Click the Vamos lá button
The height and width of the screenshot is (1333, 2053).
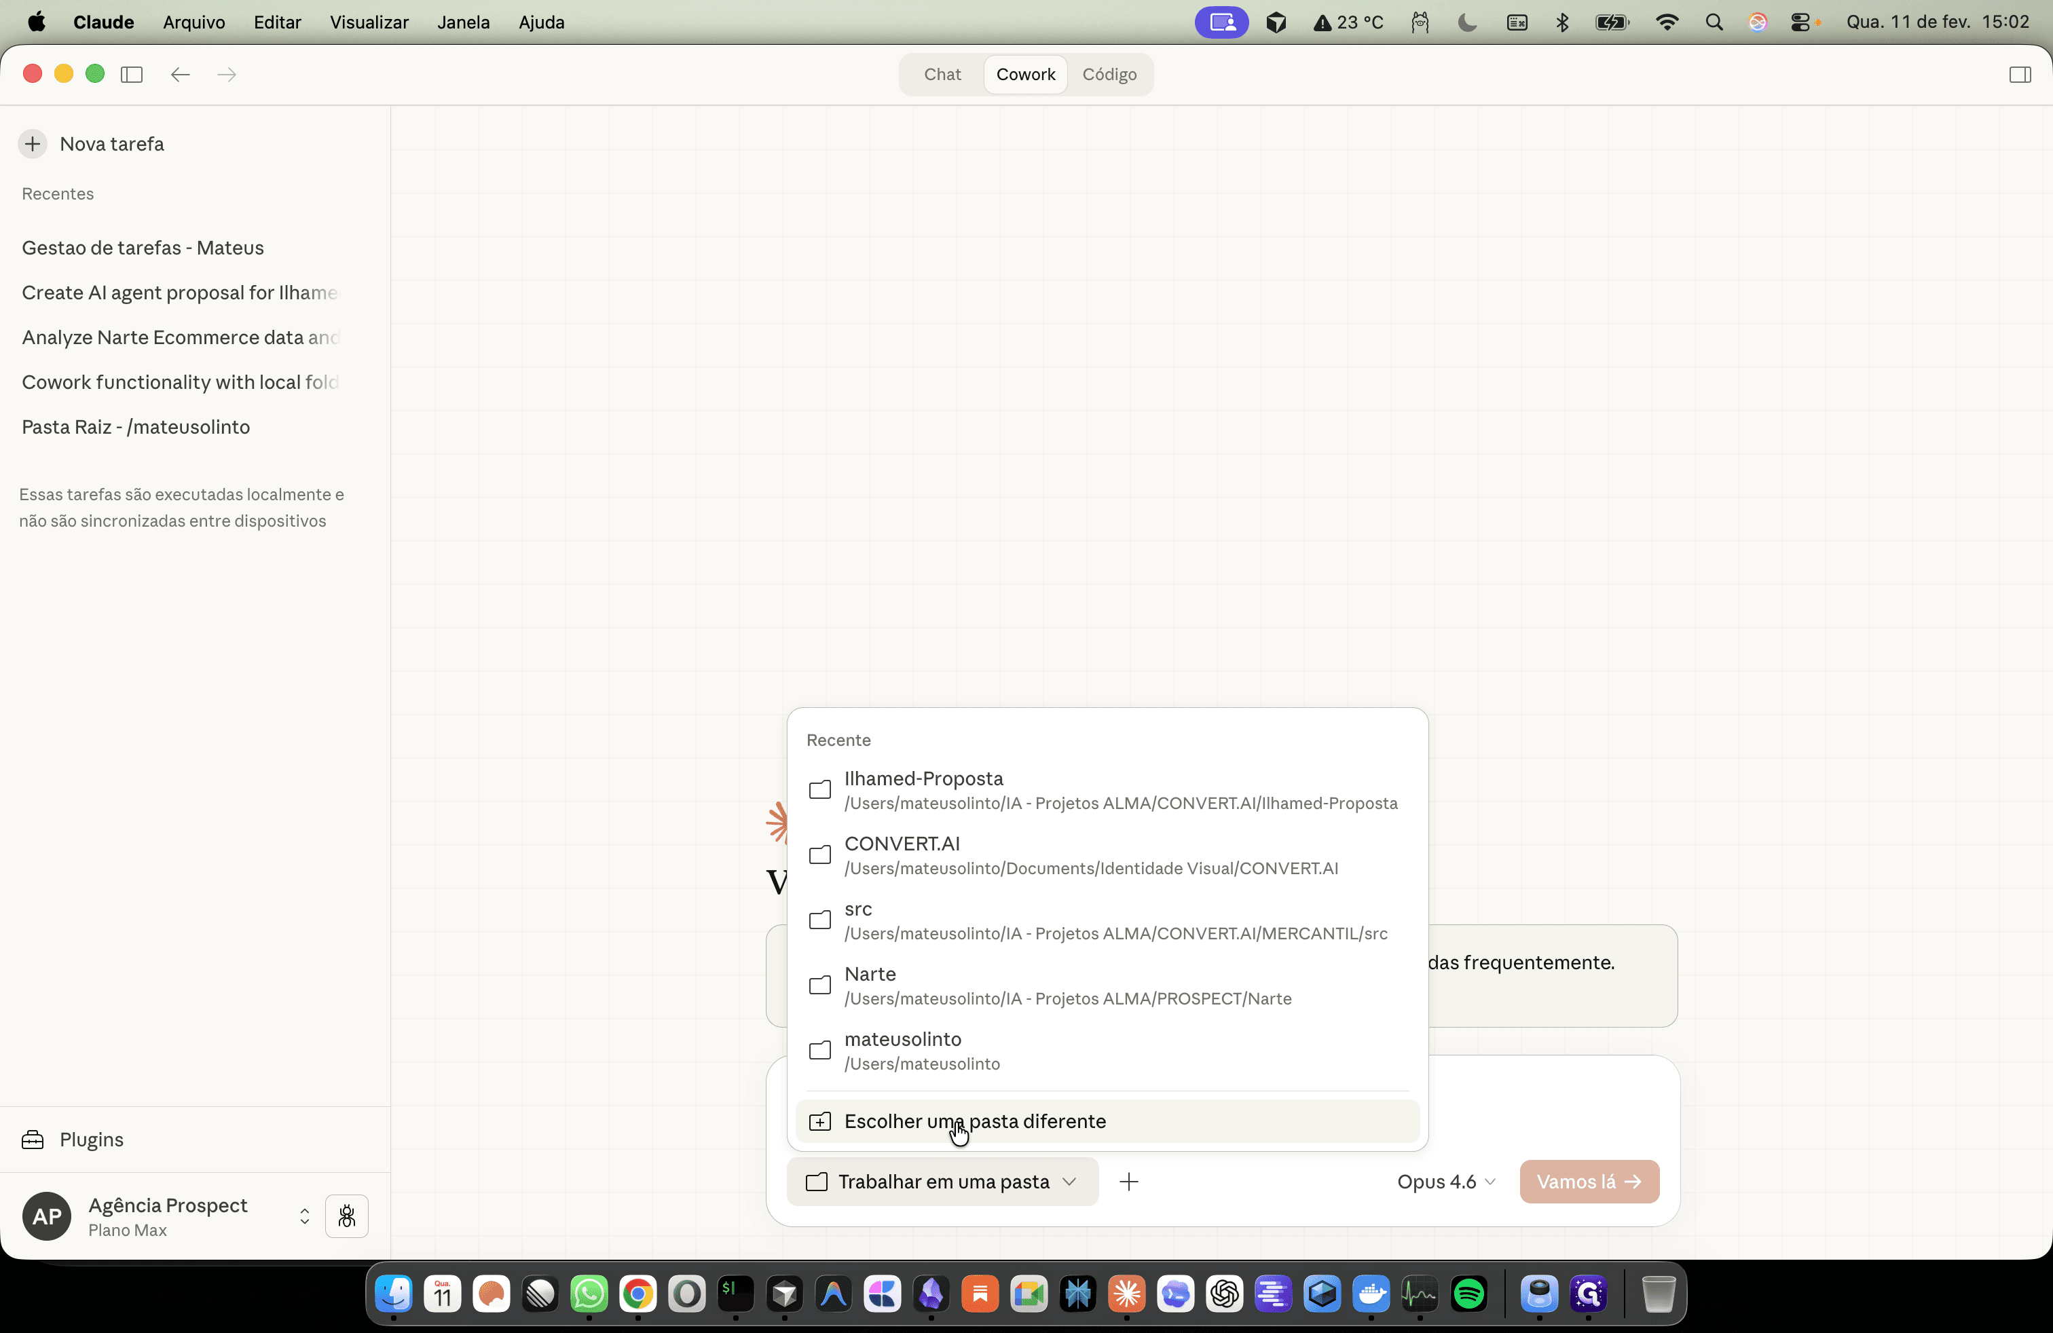pyautogui.click(x=1589, y=1181)
